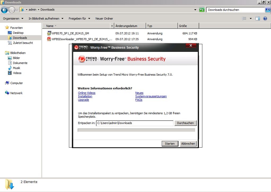Open the Freigeben für menu
Image resolution: width=271 pixels, height=192 pixels.
tap(79, 19)
